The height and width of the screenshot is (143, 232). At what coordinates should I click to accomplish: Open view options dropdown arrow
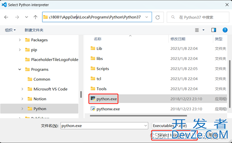pos(203,30)
